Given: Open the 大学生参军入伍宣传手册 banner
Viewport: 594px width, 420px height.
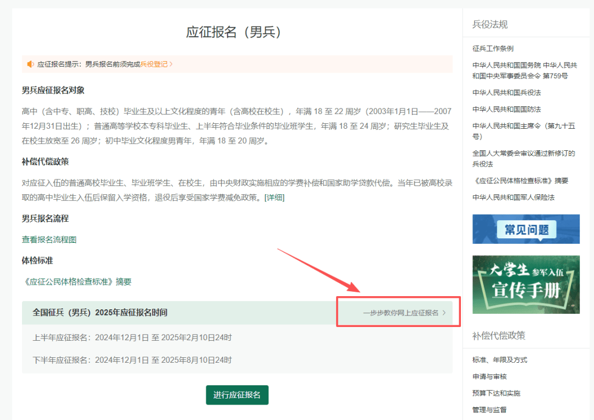Looking at the screenshot, I should [x=526, y=285].
